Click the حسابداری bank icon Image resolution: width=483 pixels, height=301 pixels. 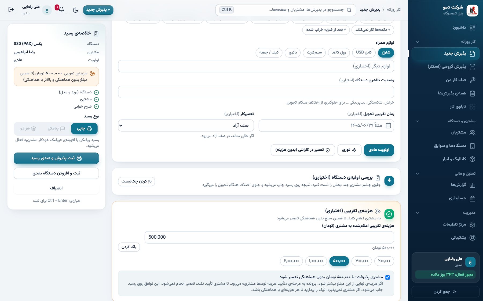tap(473, 198)
